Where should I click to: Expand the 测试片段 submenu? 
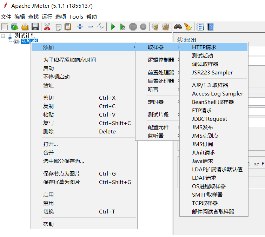tap(158, 114)
